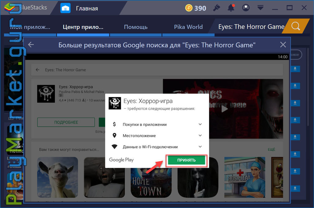Accept permissions with the ПРИНЯТЬ button
The width and height of the screenshot is (314, 208).
pyautogui.click(x=186, y=160)
